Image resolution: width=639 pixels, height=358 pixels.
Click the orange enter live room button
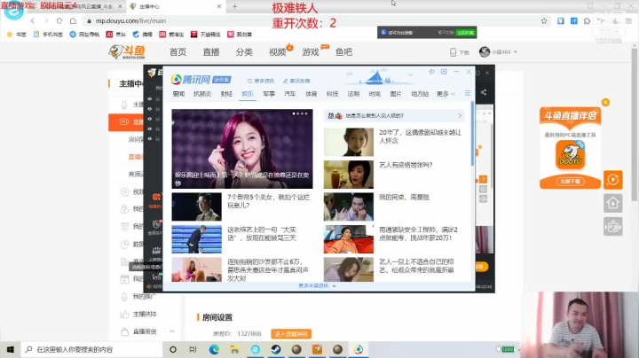[x=291, y=333]
